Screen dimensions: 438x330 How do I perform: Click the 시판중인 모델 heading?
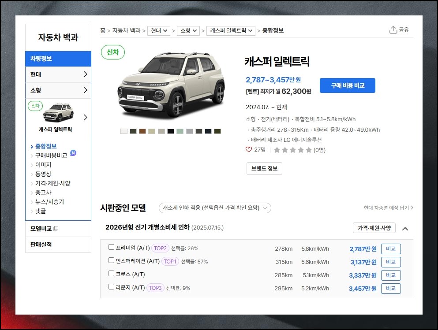[123, 208]
